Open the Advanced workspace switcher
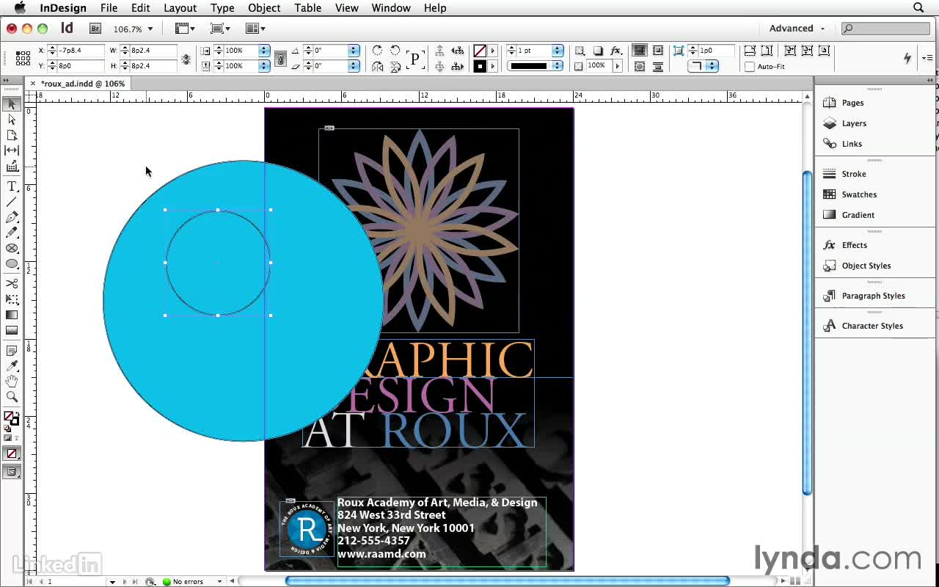 click(x=797, y=29)
